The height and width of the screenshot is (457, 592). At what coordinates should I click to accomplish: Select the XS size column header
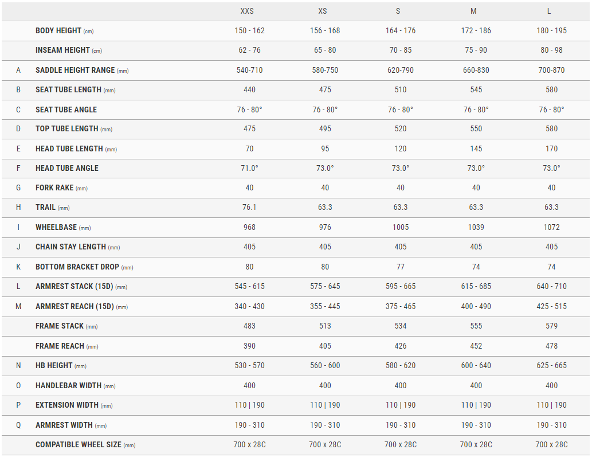[323, 11]
